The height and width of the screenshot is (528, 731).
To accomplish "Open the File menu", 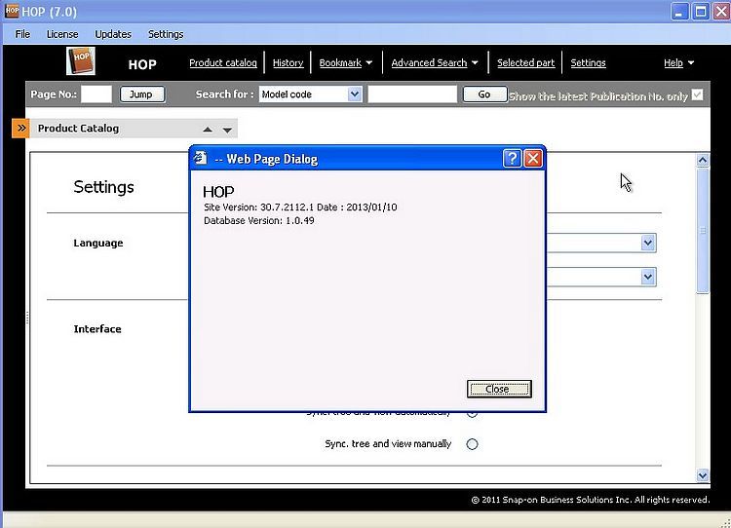I will pos(22,34).
